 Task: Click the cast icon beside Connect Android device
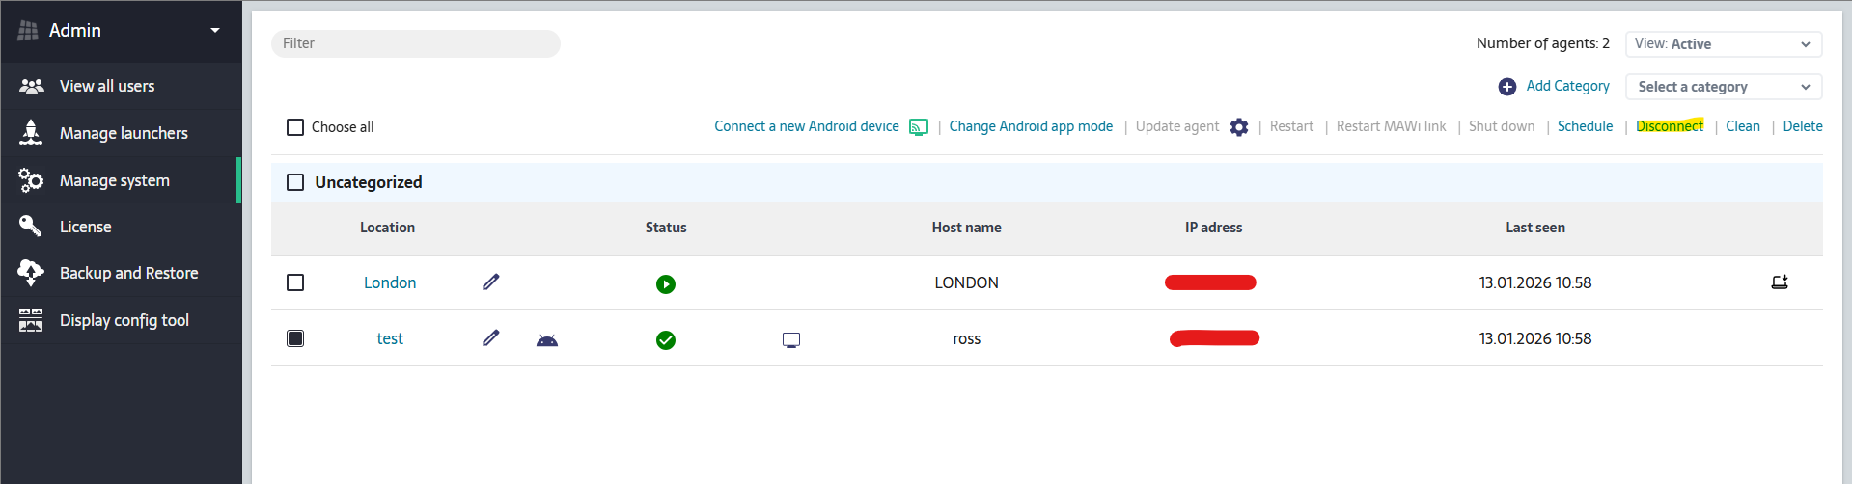pos(919,127)
